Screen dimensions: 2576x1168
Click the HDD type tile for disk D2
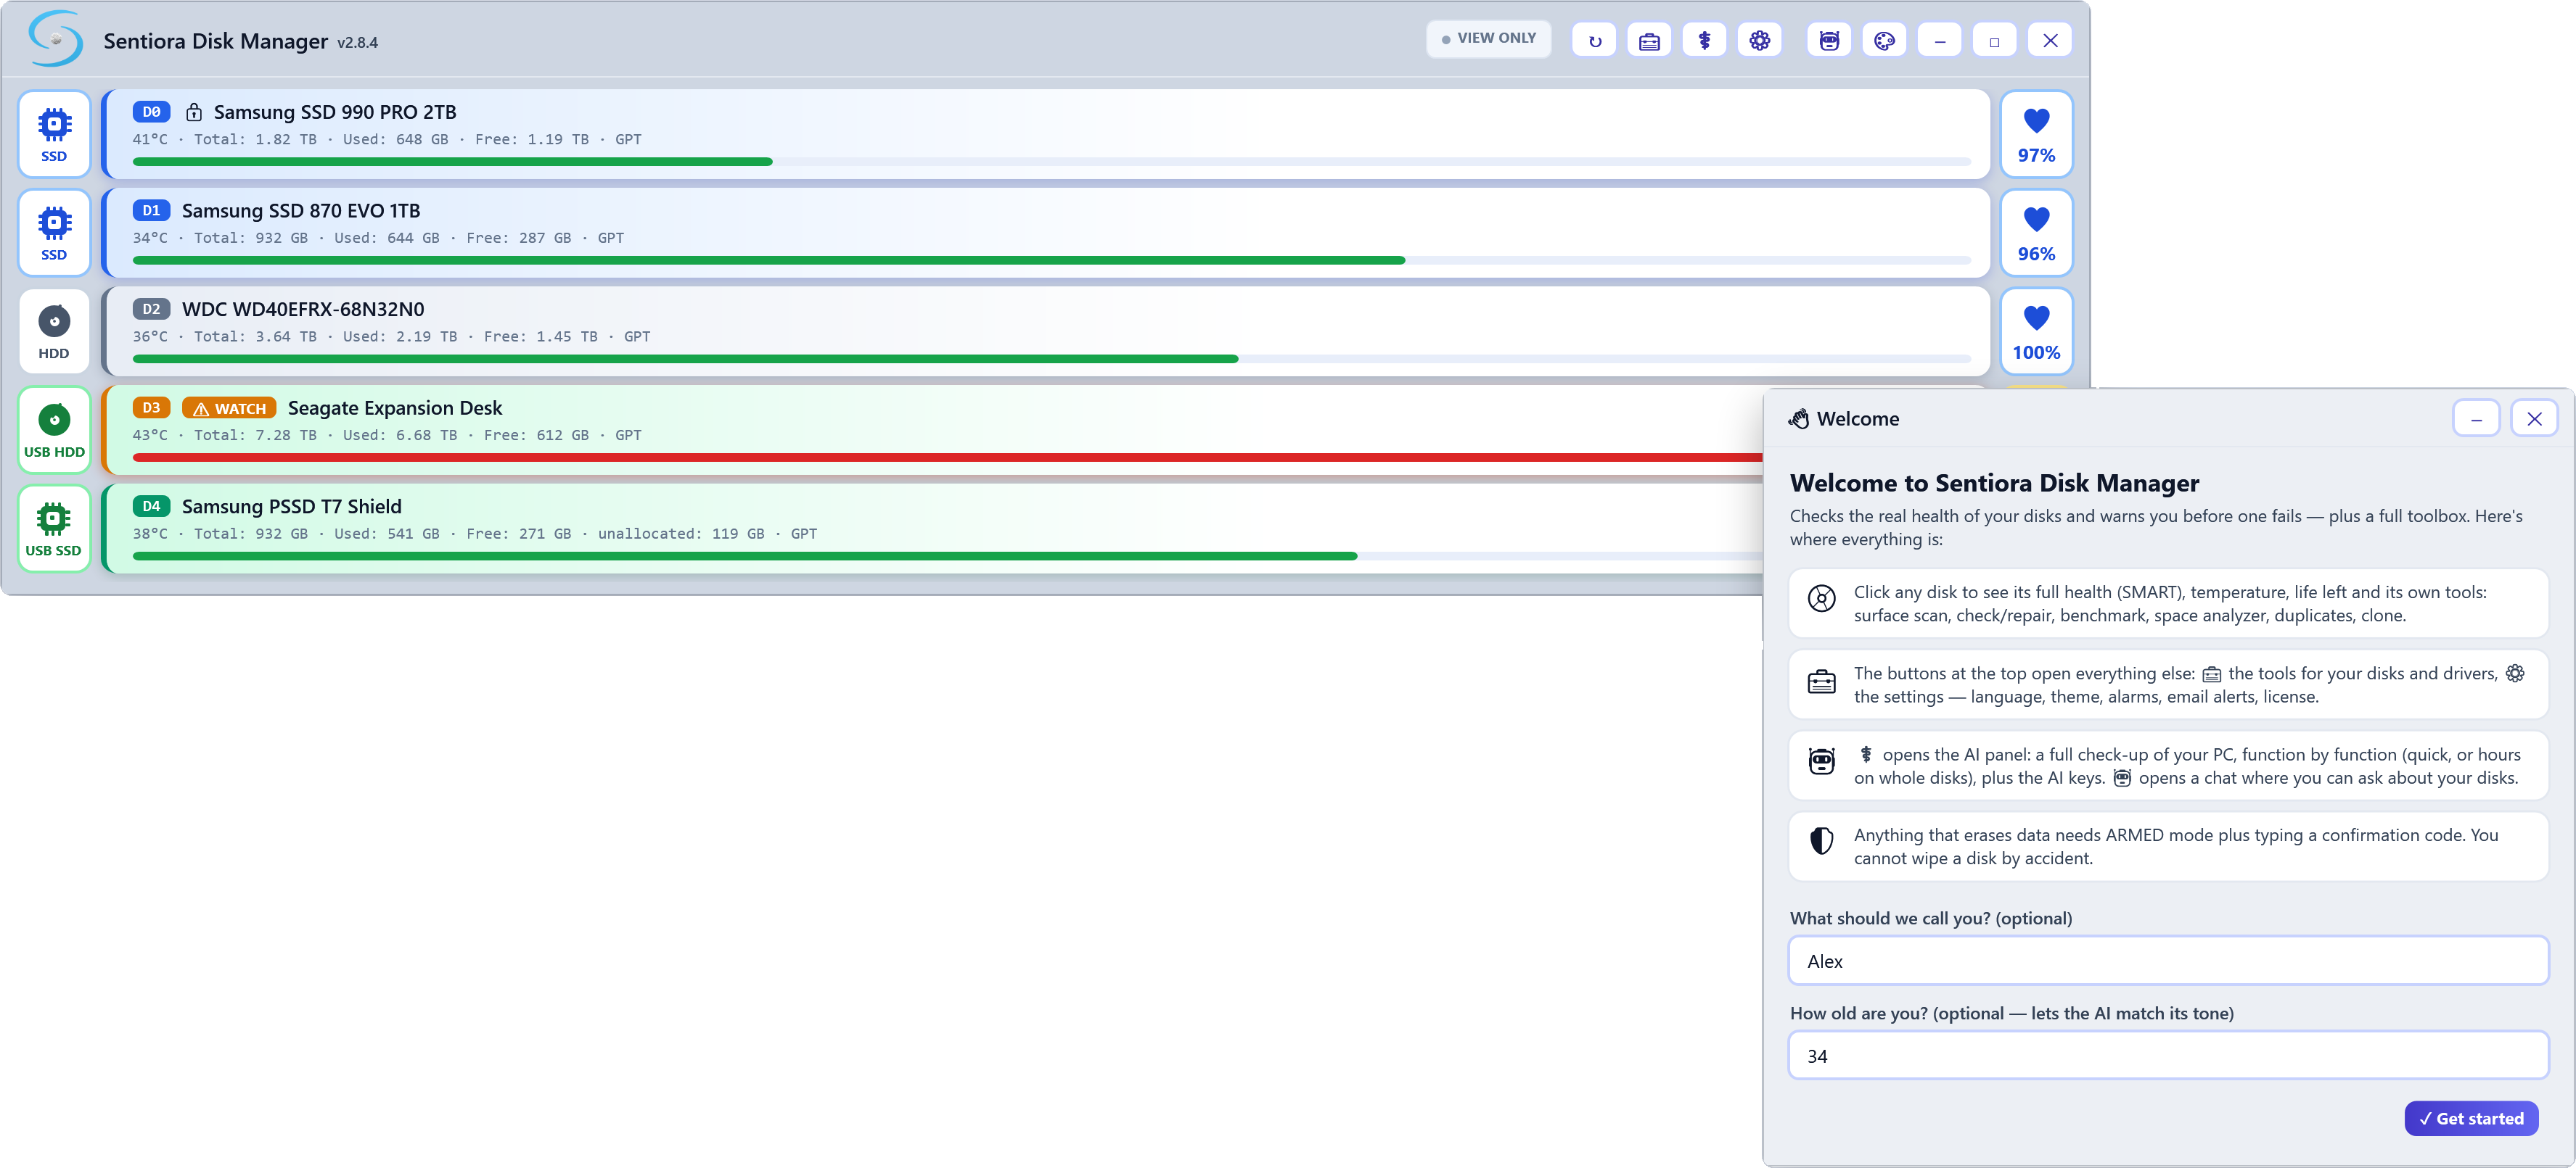pyautogui.click(x=54, y=332)
